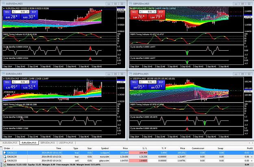
Task: Click SELL on the USDJPYm chart
Action: tap(134, 82)
